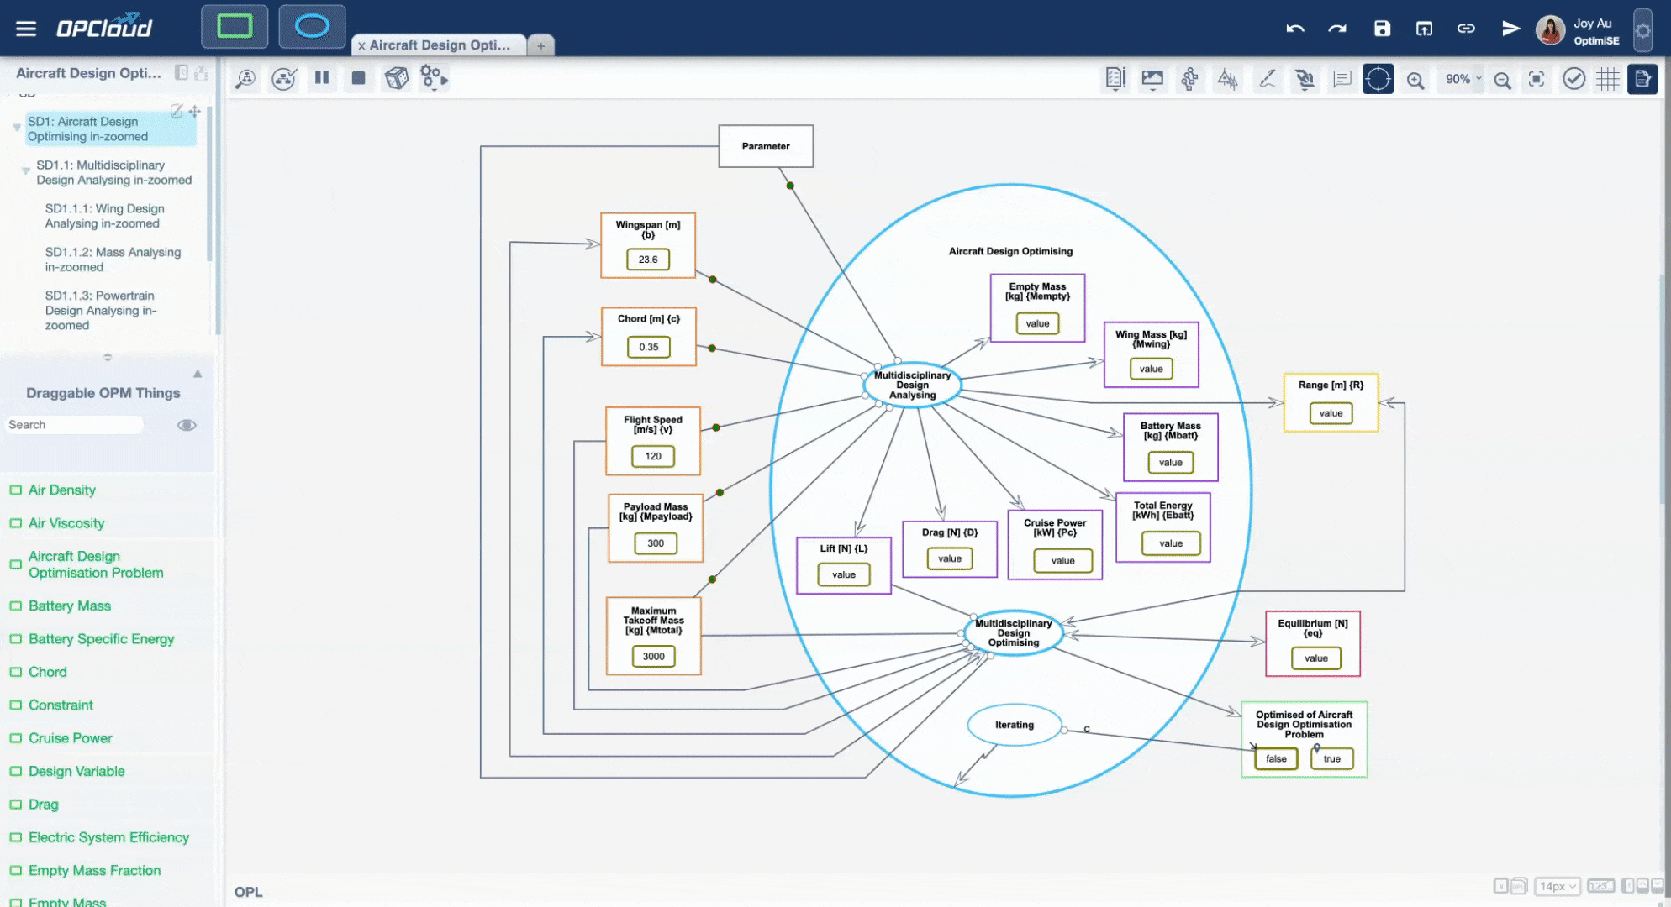The width and height of the screenshot is (1671, 907).
Task: Open the gears execution options dropdown
Action: [434, 79]
